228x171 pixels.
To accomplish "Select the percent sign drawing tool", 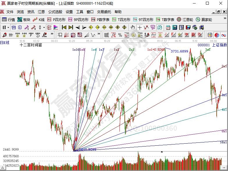I will (120, 35).
